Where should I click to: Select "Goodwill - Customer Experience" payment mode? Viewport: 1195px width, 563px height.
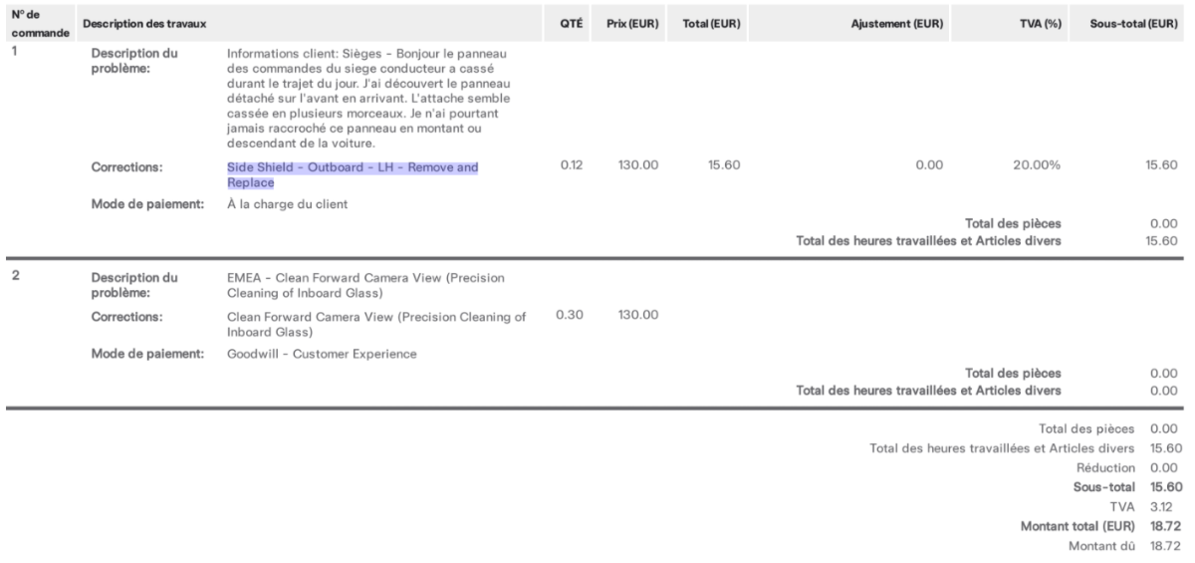[322, 354]
